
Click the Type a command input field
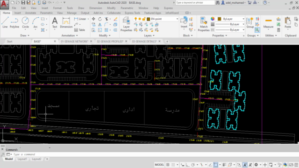[153, 154]
